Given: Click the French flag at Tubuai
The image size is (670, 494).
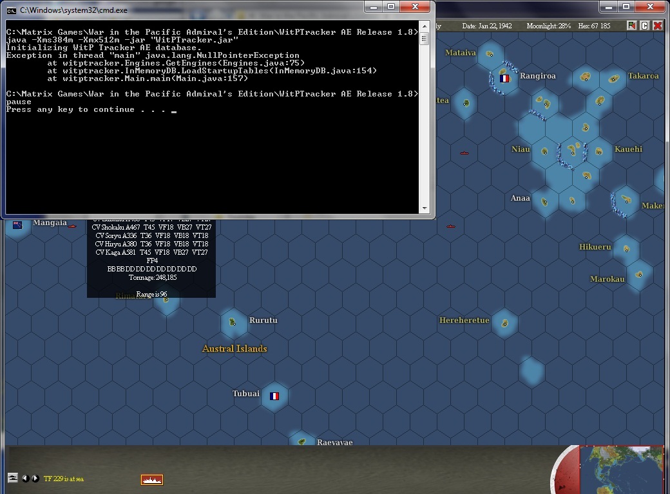Looking at the screenshot, I should click(x=274, y=396).
